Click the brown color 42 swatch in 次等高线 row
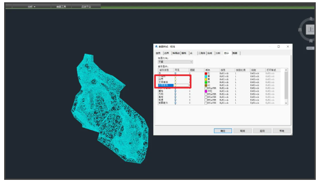Viewport: 319px width, 184px height. click(206, 85)
